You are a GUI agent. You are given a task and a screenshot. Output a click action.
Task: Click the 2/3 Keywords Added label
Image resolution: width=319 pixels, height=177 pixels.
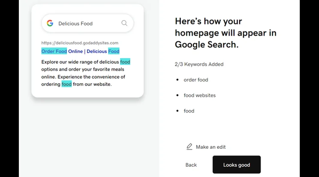pos(199,64)
